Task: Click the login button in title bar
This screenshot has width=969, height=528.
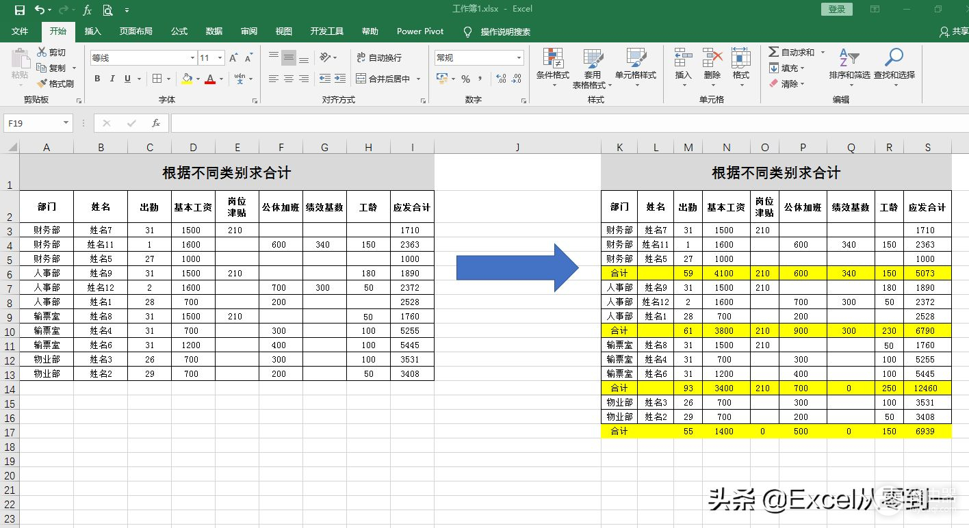Action: (x=836, y=10)
